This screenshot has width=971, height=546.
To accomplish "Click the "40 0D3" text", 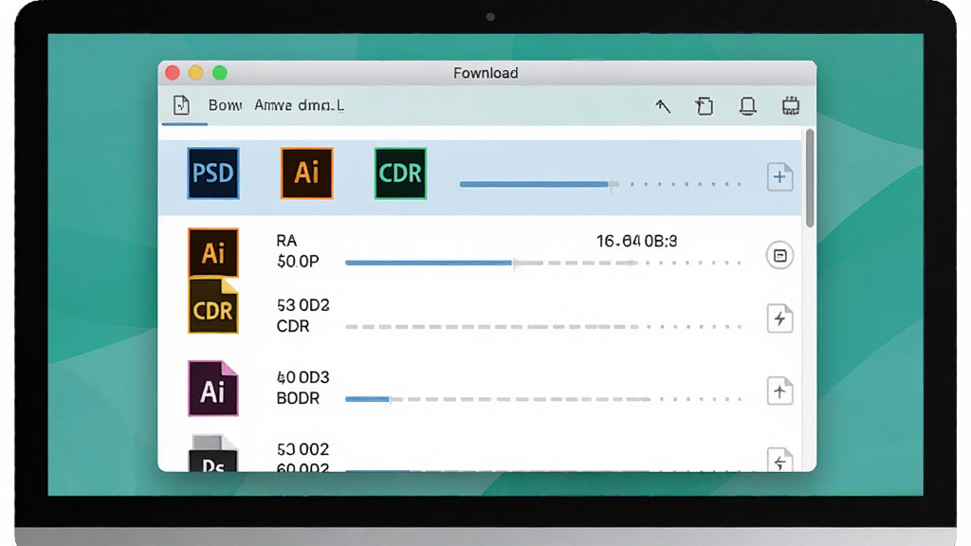I will [x=302, y=377].
